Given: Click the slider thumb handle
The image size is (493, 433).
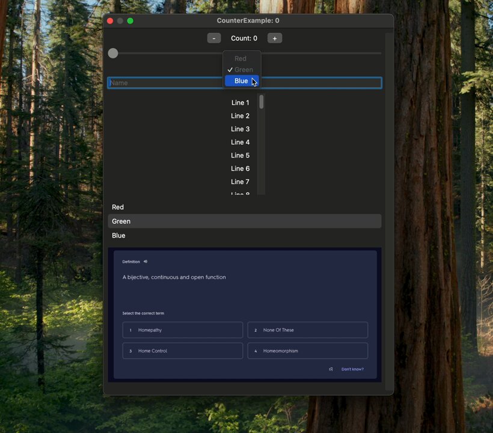Looking at the screenshot, I should 113,53.
